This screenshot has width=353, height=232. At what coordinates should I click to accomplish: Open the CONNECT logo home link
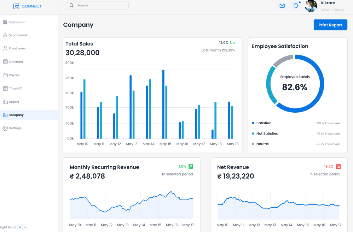pos(27,6)
